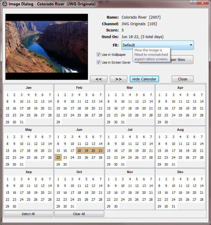Select April 1 in the calendar
Image resolution: width=211 pixels, height=225 pixels.
coord(159,95)
